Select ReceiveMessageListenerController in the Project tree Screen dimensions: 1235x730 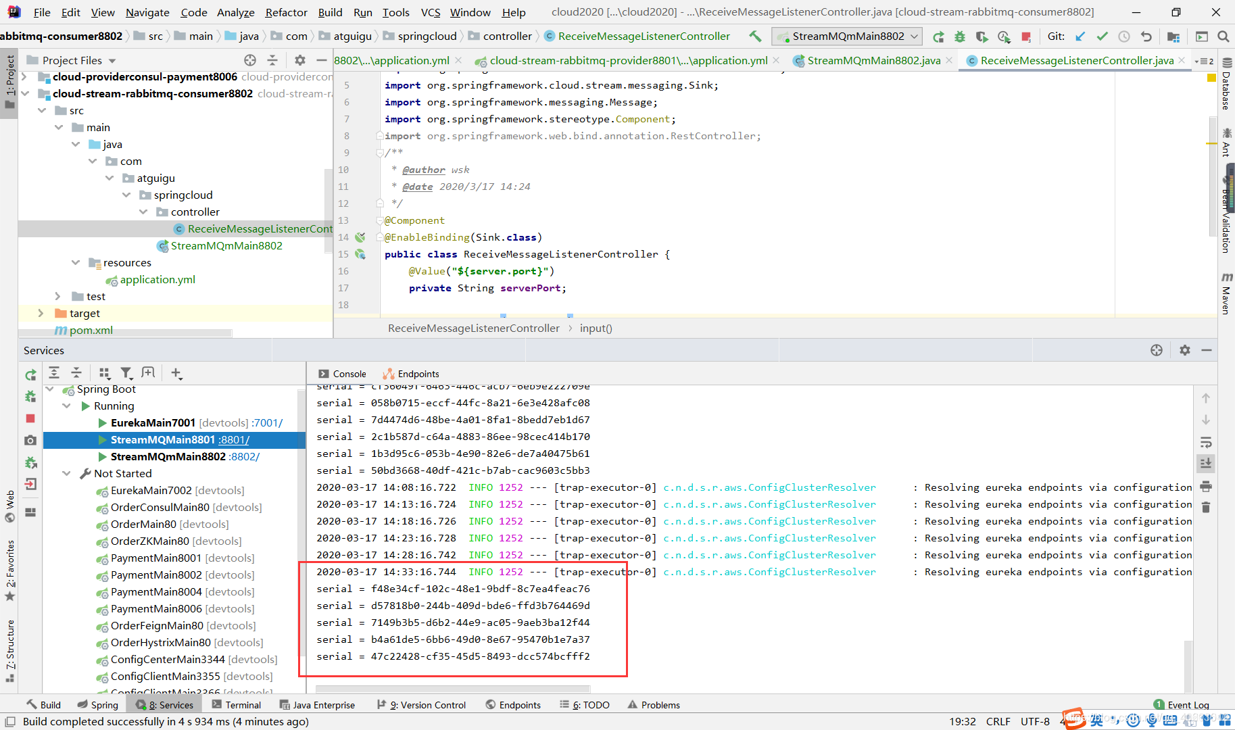tap(176, 229)
